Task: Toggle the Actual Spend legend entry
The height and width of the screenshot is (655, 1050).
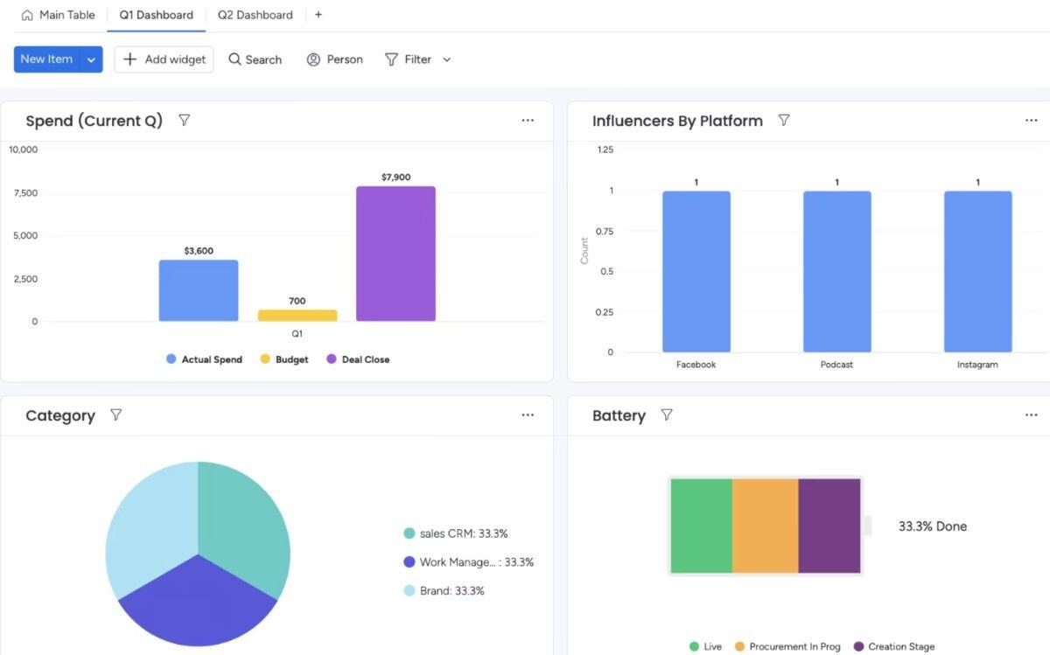Action: [x=203, y=359]
